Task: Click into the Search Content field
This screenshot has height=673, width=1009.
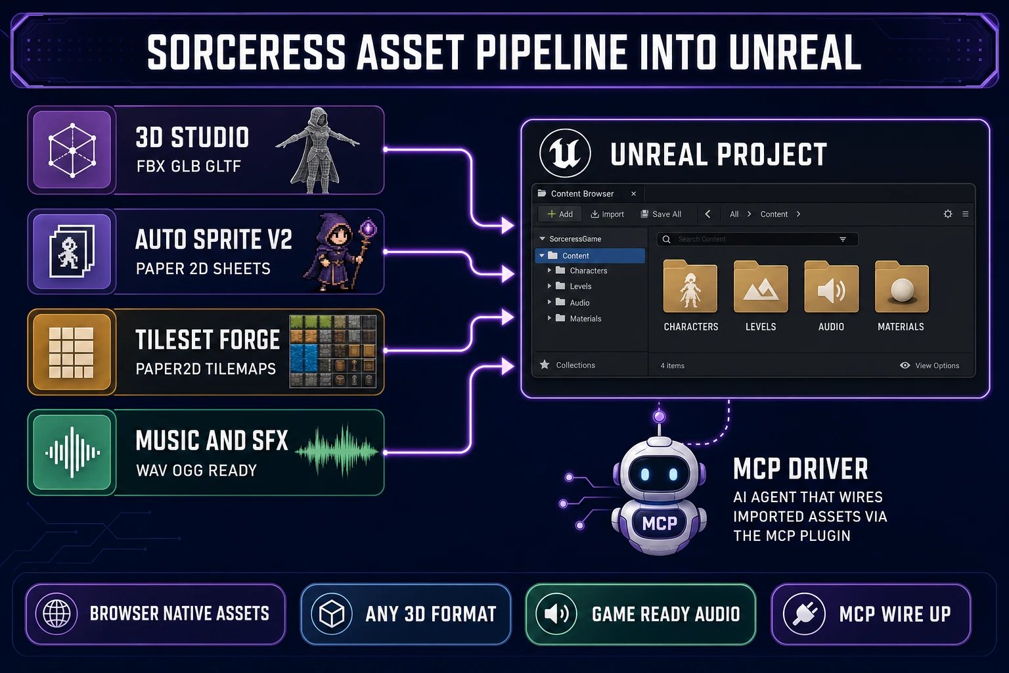Action: tap(757, 239)
